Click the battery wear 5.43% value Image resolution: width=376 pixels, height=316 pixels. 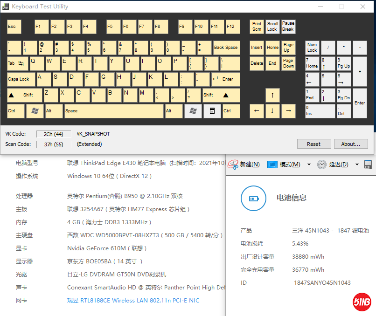coord(300,244)
